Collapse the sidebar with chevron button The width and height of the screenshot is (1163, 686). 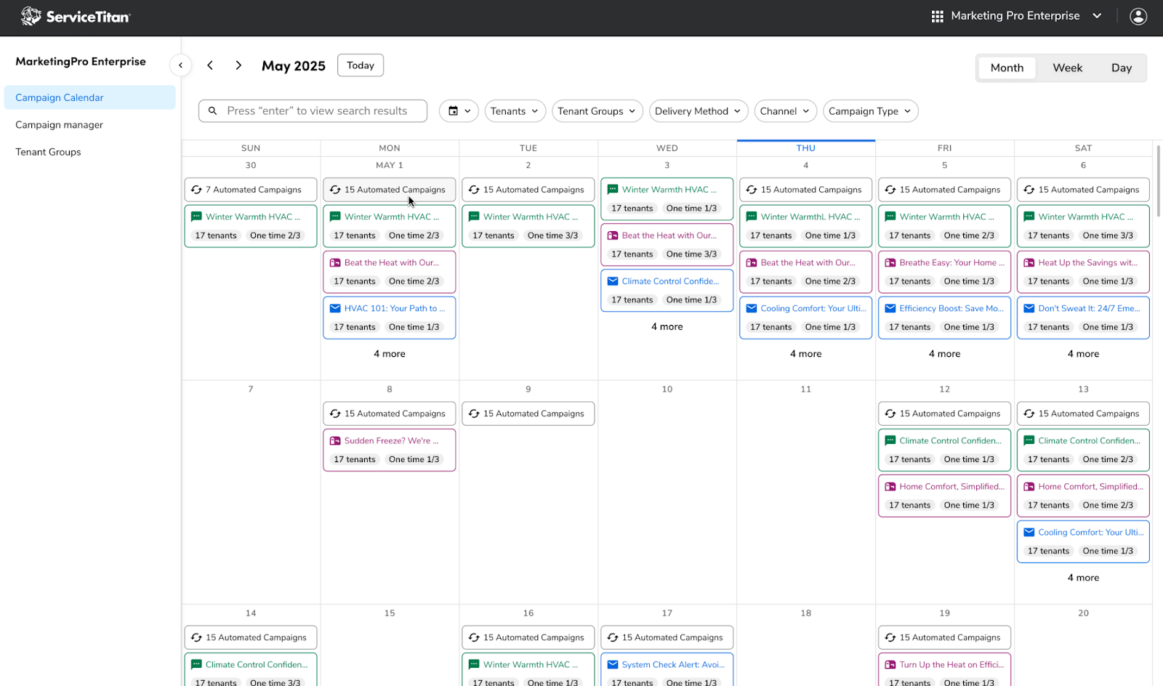(181, 65)
